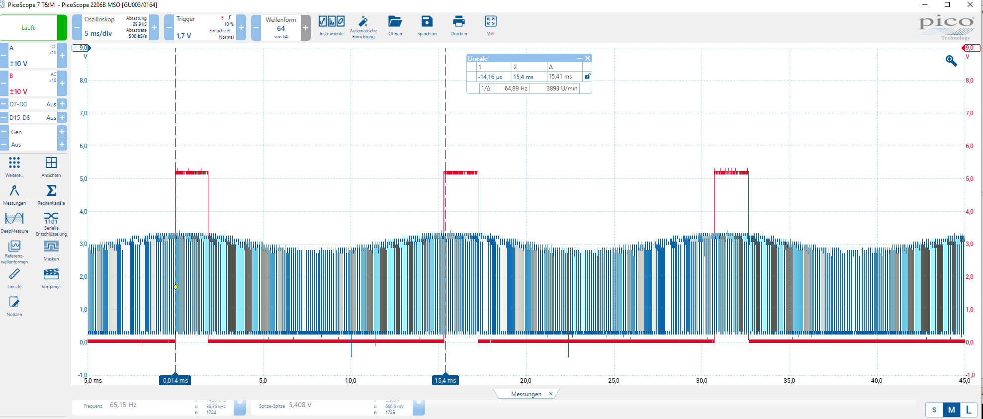Increase the Trigger level
This screenshot has width=983, height=419.
tap(241, 27)
